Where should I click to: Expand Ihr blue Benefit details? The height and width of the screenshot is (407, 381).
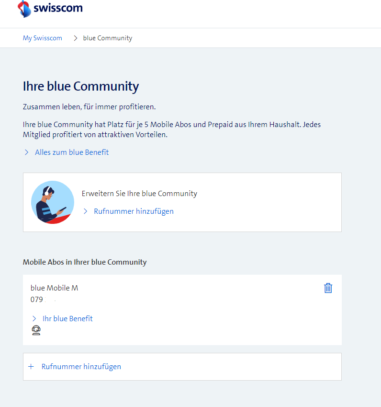point(67,319)
